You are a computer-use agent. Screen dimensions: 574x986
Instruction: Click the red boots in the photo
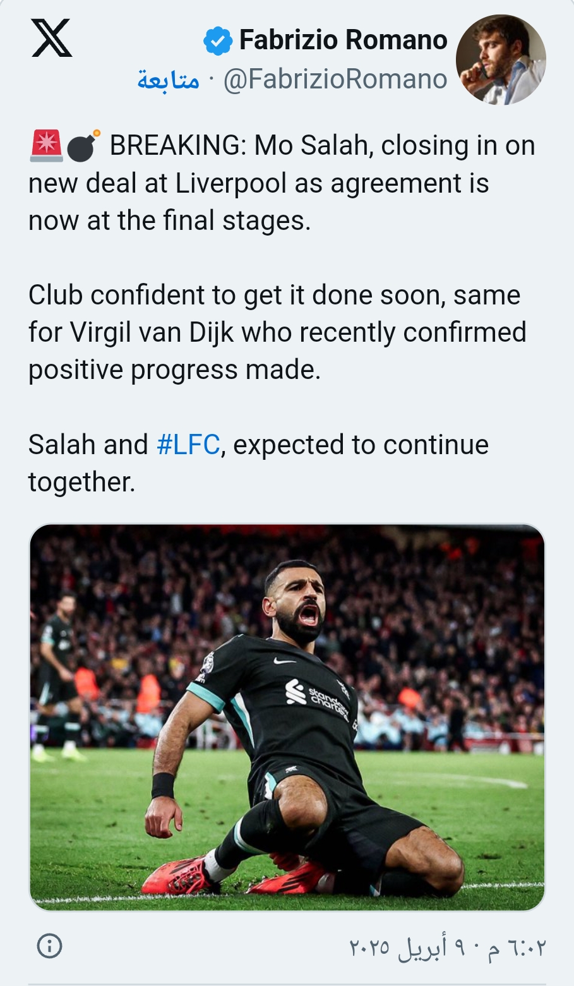coord(183,875)
